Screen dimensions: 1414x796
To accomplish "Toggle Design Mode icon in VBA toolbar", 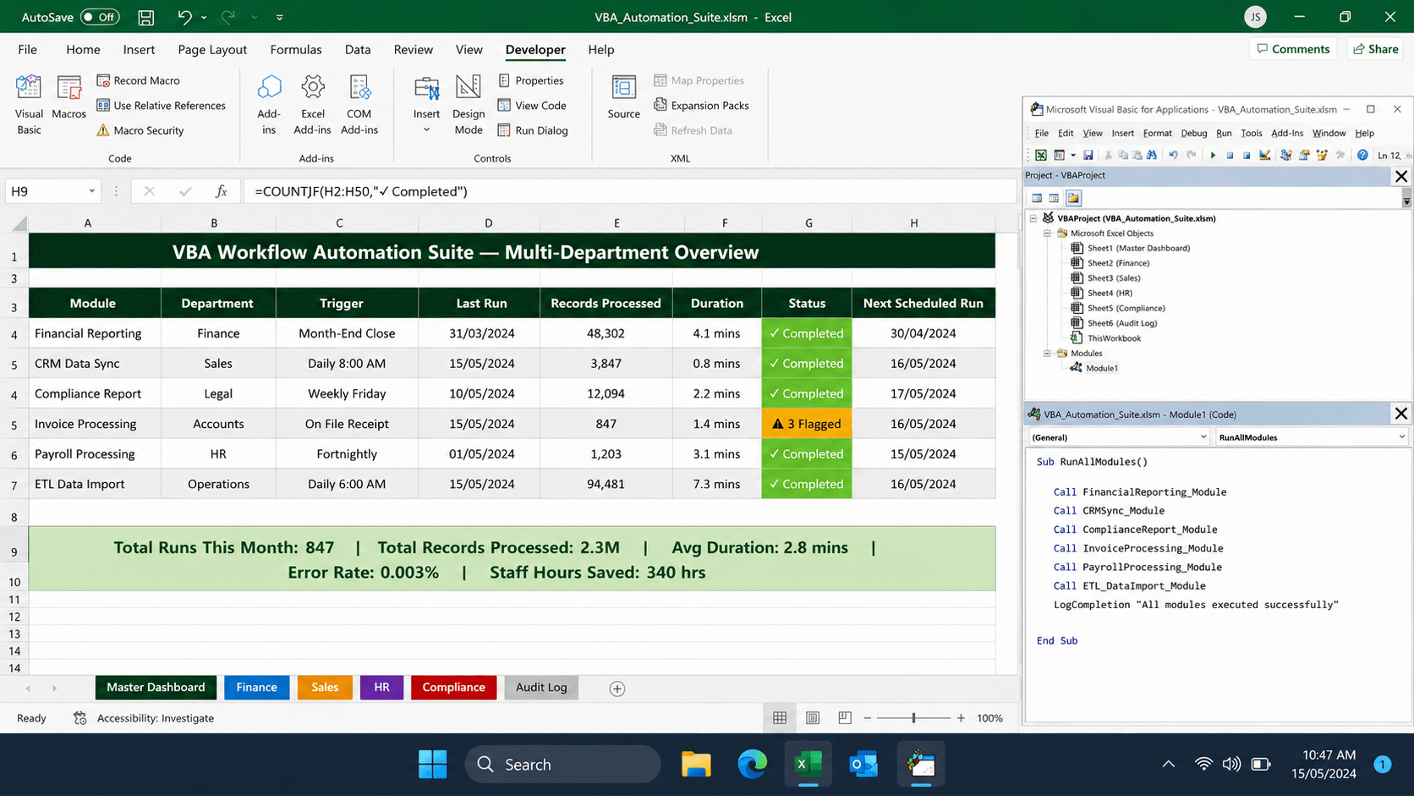I will [x=1264, y=155].
